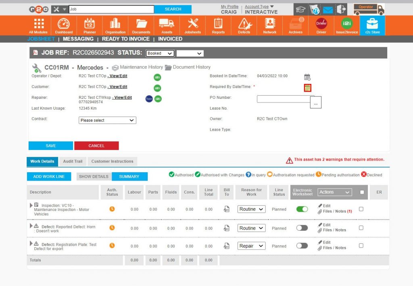The width and height of the screenshot is (413, 286).
Task: Open the Account Type dropdown
Action: tap(259, 6)
